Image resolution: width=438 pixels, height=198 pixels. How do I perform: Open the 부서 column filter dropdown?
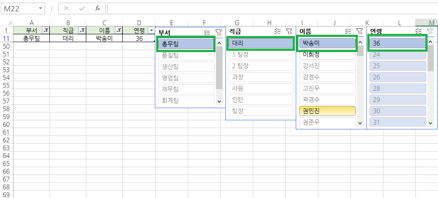[46, 30]
